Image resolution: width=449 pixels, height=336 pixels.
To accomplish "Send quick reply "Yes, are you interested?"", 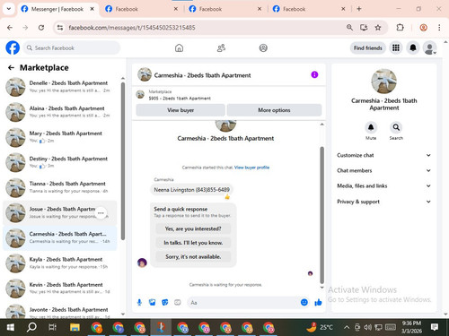I will [x=193, y=228].
